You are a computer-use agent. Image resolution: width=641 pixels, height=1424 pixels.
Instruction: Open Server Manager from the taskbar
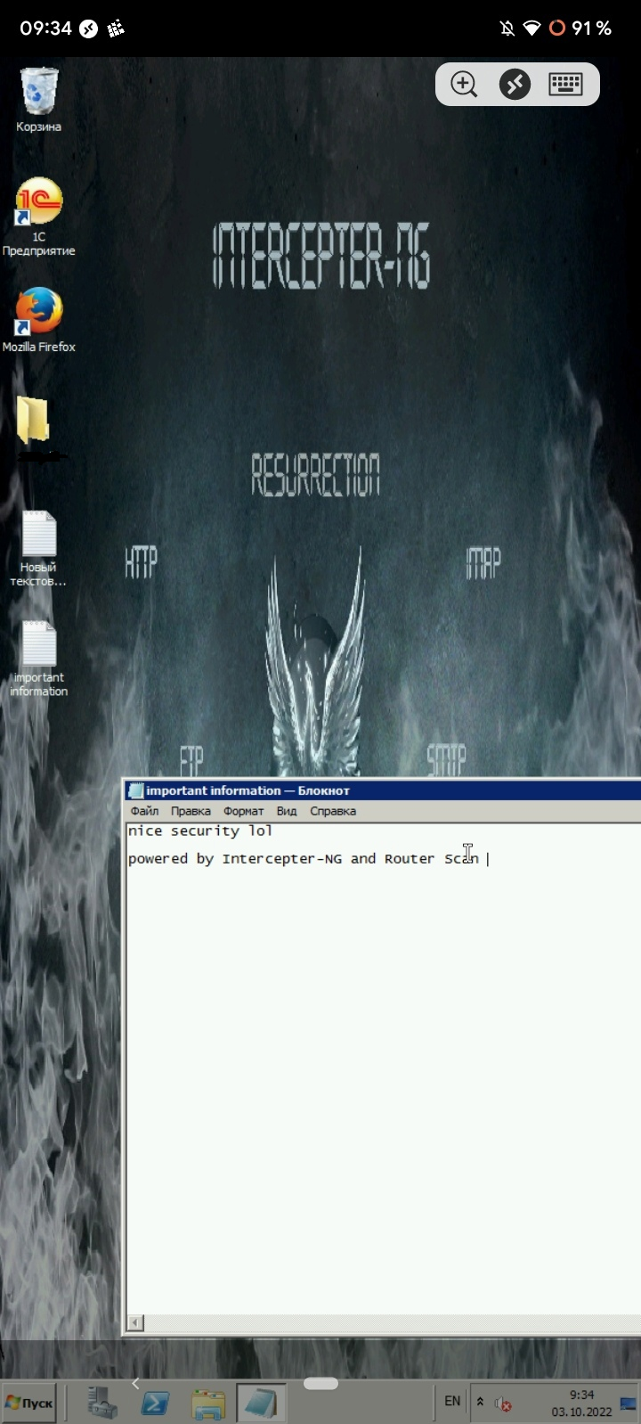(102, 1403)
